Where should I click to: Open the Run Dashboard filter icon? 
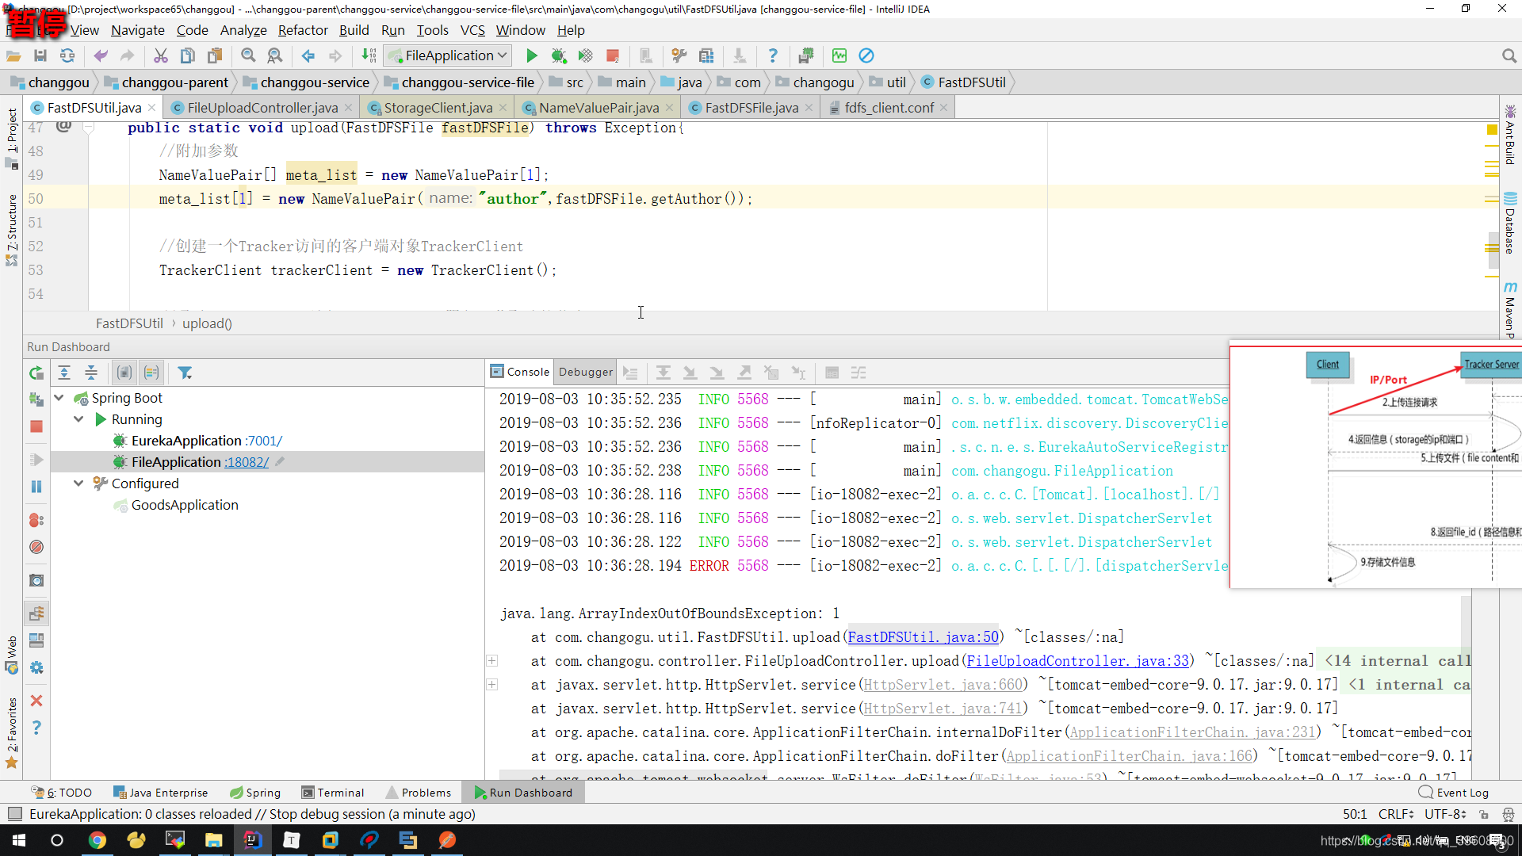pos(185,373)
